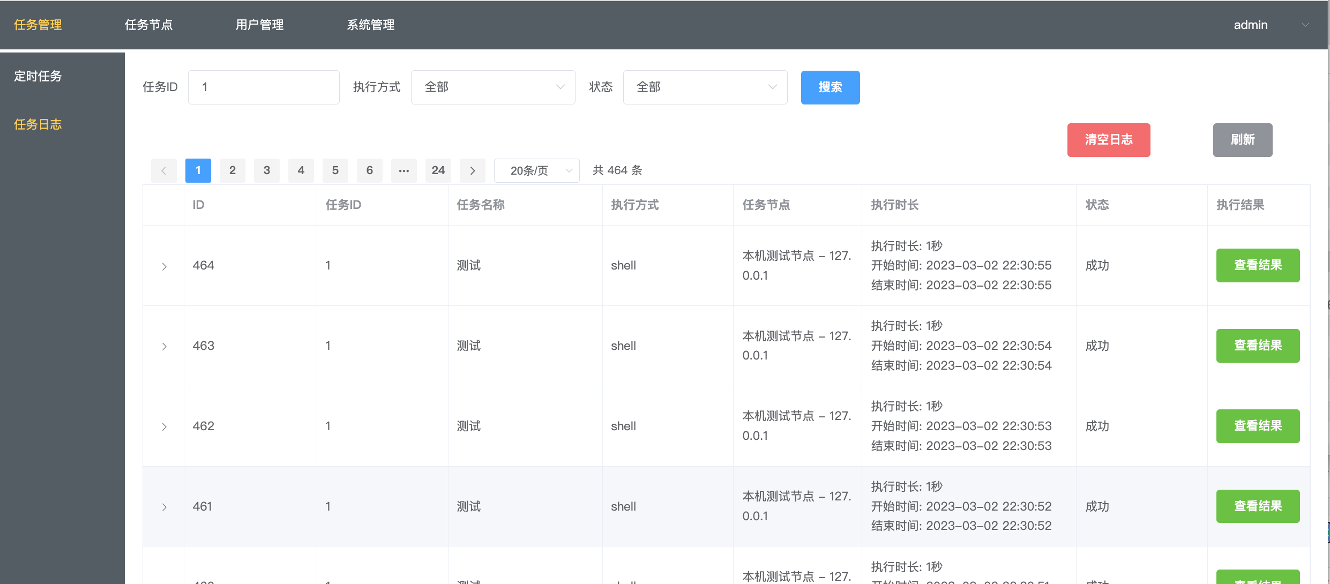Expand log row 463
Viewport: 1330px width, 584px height.
(164, 347)
